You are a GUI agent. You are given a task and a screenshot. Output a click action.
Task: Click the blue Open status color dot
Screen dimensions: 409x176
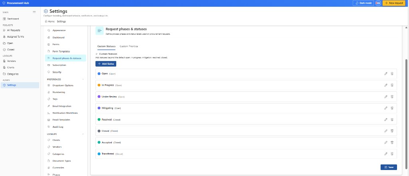coord(99,73)
